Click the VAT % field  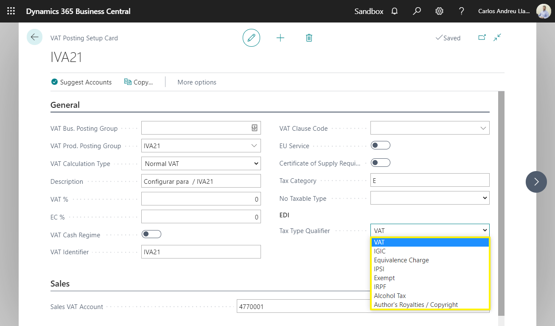[x=201, y=199]
